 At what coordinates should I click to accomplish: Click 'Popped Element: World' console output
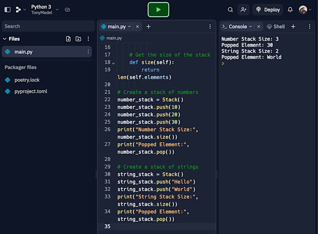click(251, 57)
